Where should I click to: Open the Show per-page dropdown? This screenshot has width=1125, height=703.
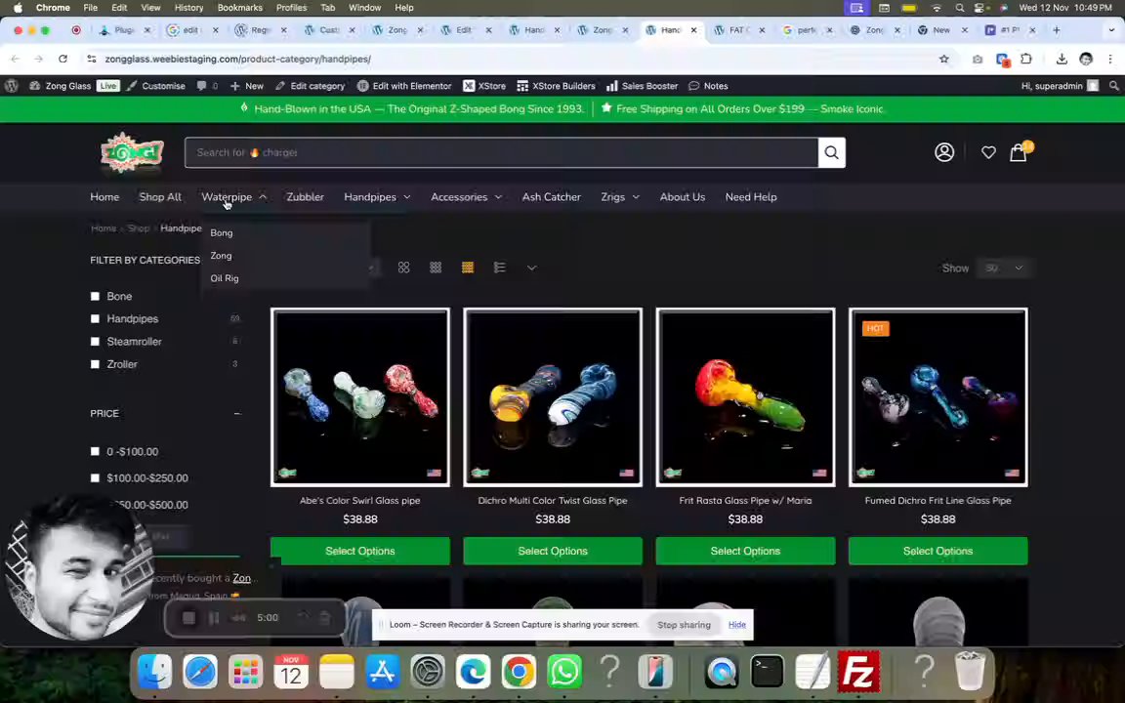click(1003, 269)
